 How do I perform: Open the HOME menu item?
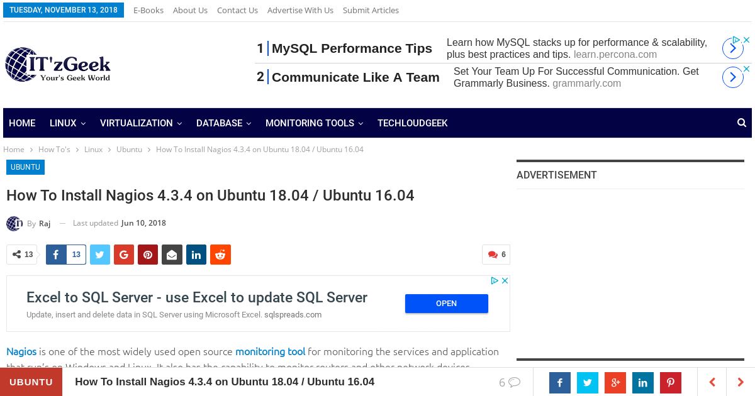[22, 123]
